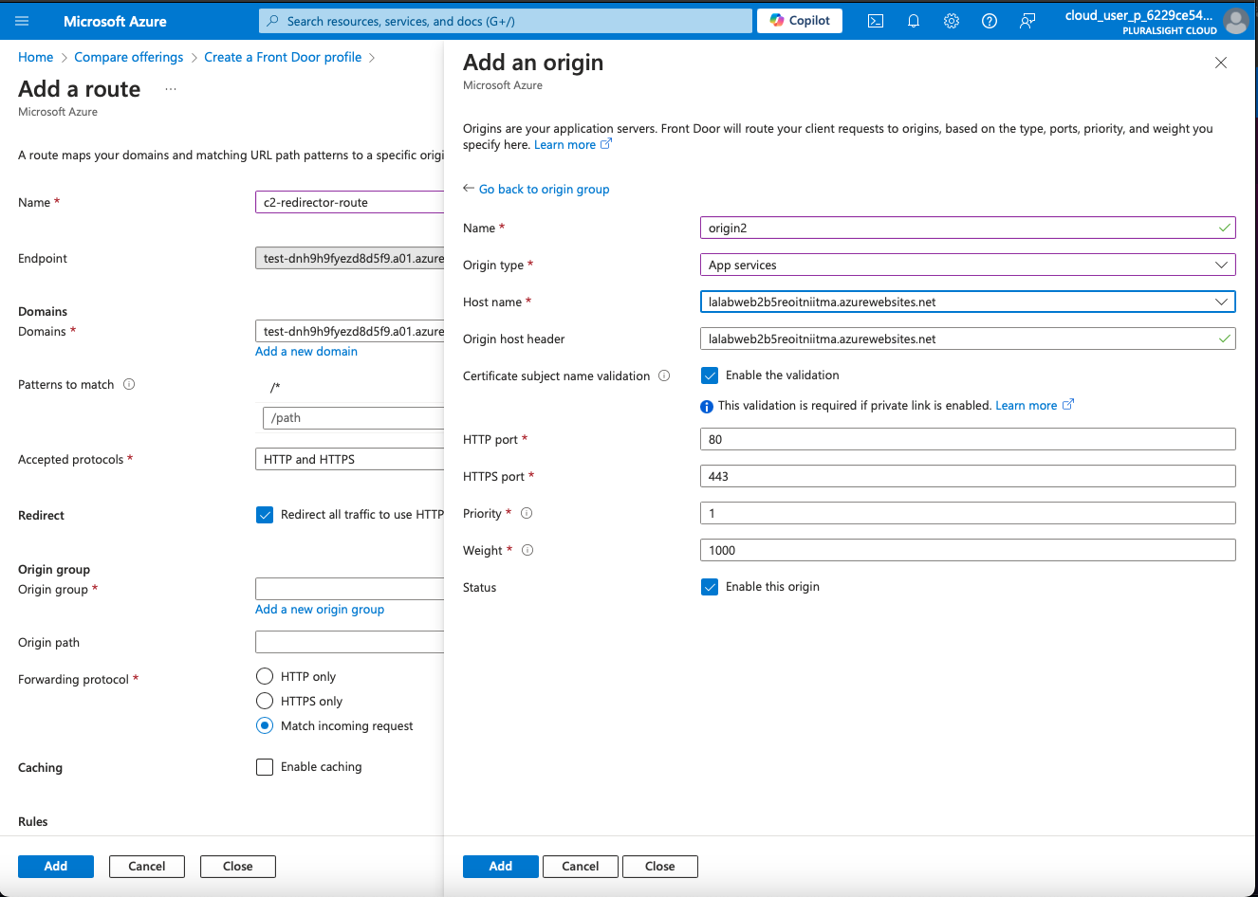Click the HTTPS port field
This screenshot has width=1258, height=897.
968,476
